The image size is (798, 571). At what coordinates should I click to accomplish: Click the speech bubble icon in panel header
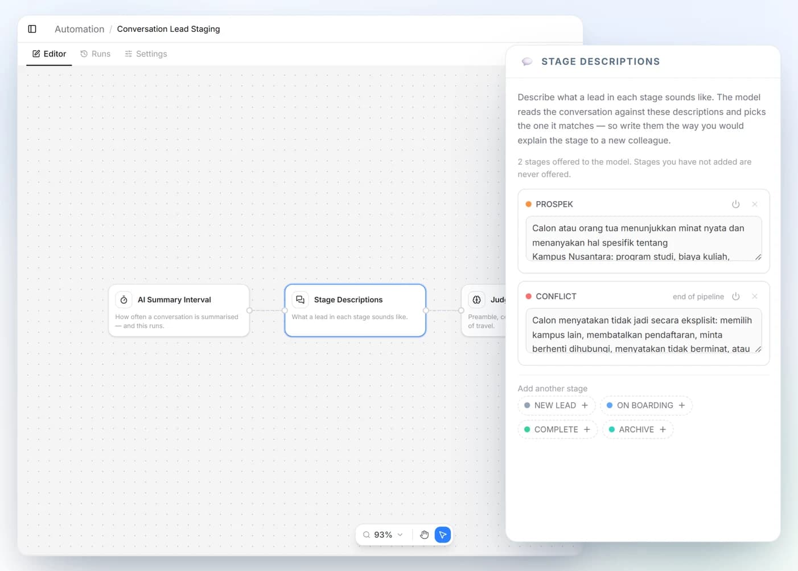click(527, 62)
